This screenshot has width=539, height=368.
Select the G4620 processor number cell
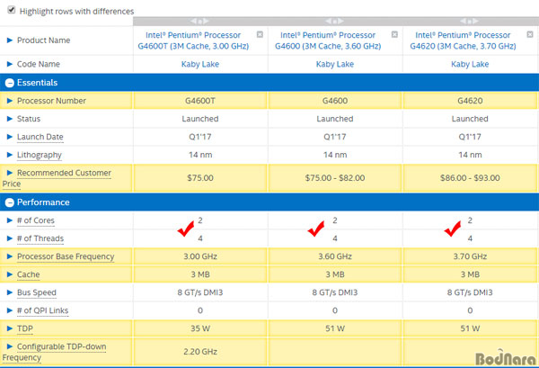[470, 101]
